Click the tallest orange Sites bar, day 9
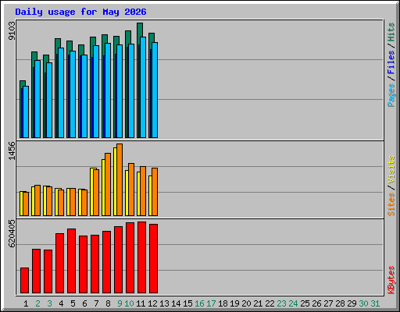Viewport: 400px width, 312px height. 120,179
